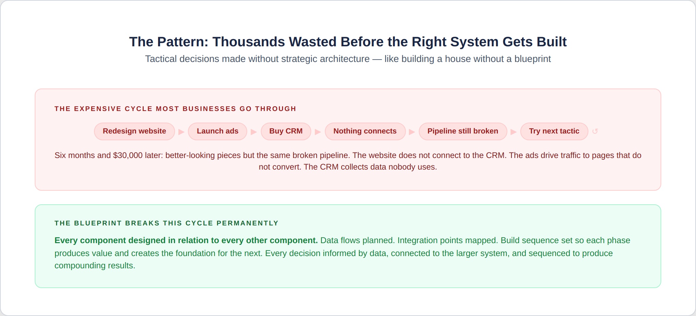Click the arrow before the Try next tactic pill

(x=514, y=132)
